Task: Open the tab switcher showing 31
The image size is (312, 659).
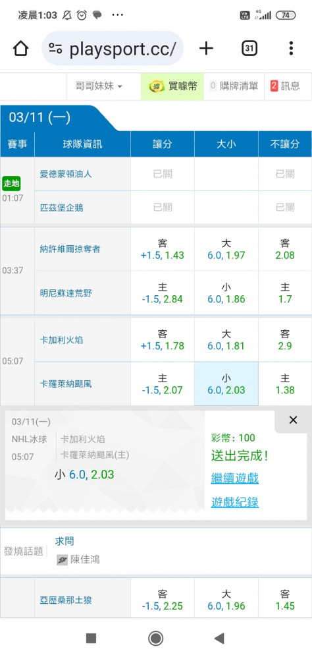Action: coord(249,49)
